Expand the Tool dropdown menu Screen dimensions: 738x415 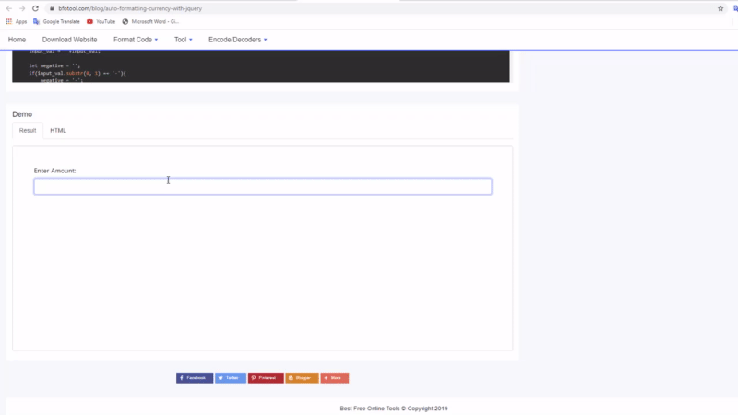pyautogui.click(x=183, y=40)
